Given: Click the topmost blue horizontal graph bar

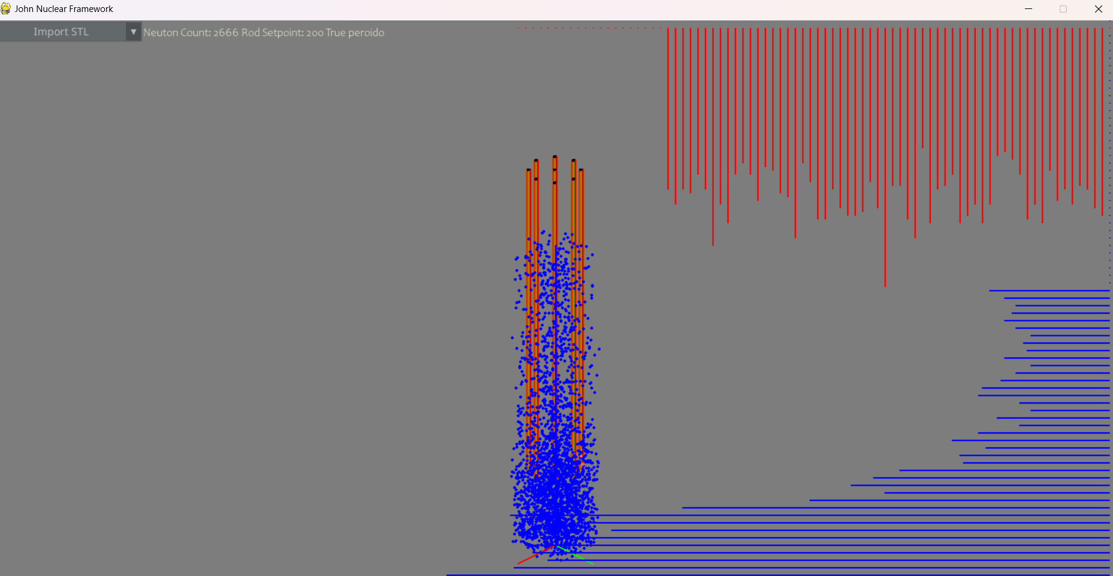Looking at the screenshot, I should pos(1048,290).
